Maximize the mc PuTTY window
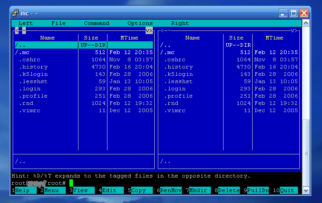This screenshot has width=322, height=203. pyautogui.click(x=293, y=13)
